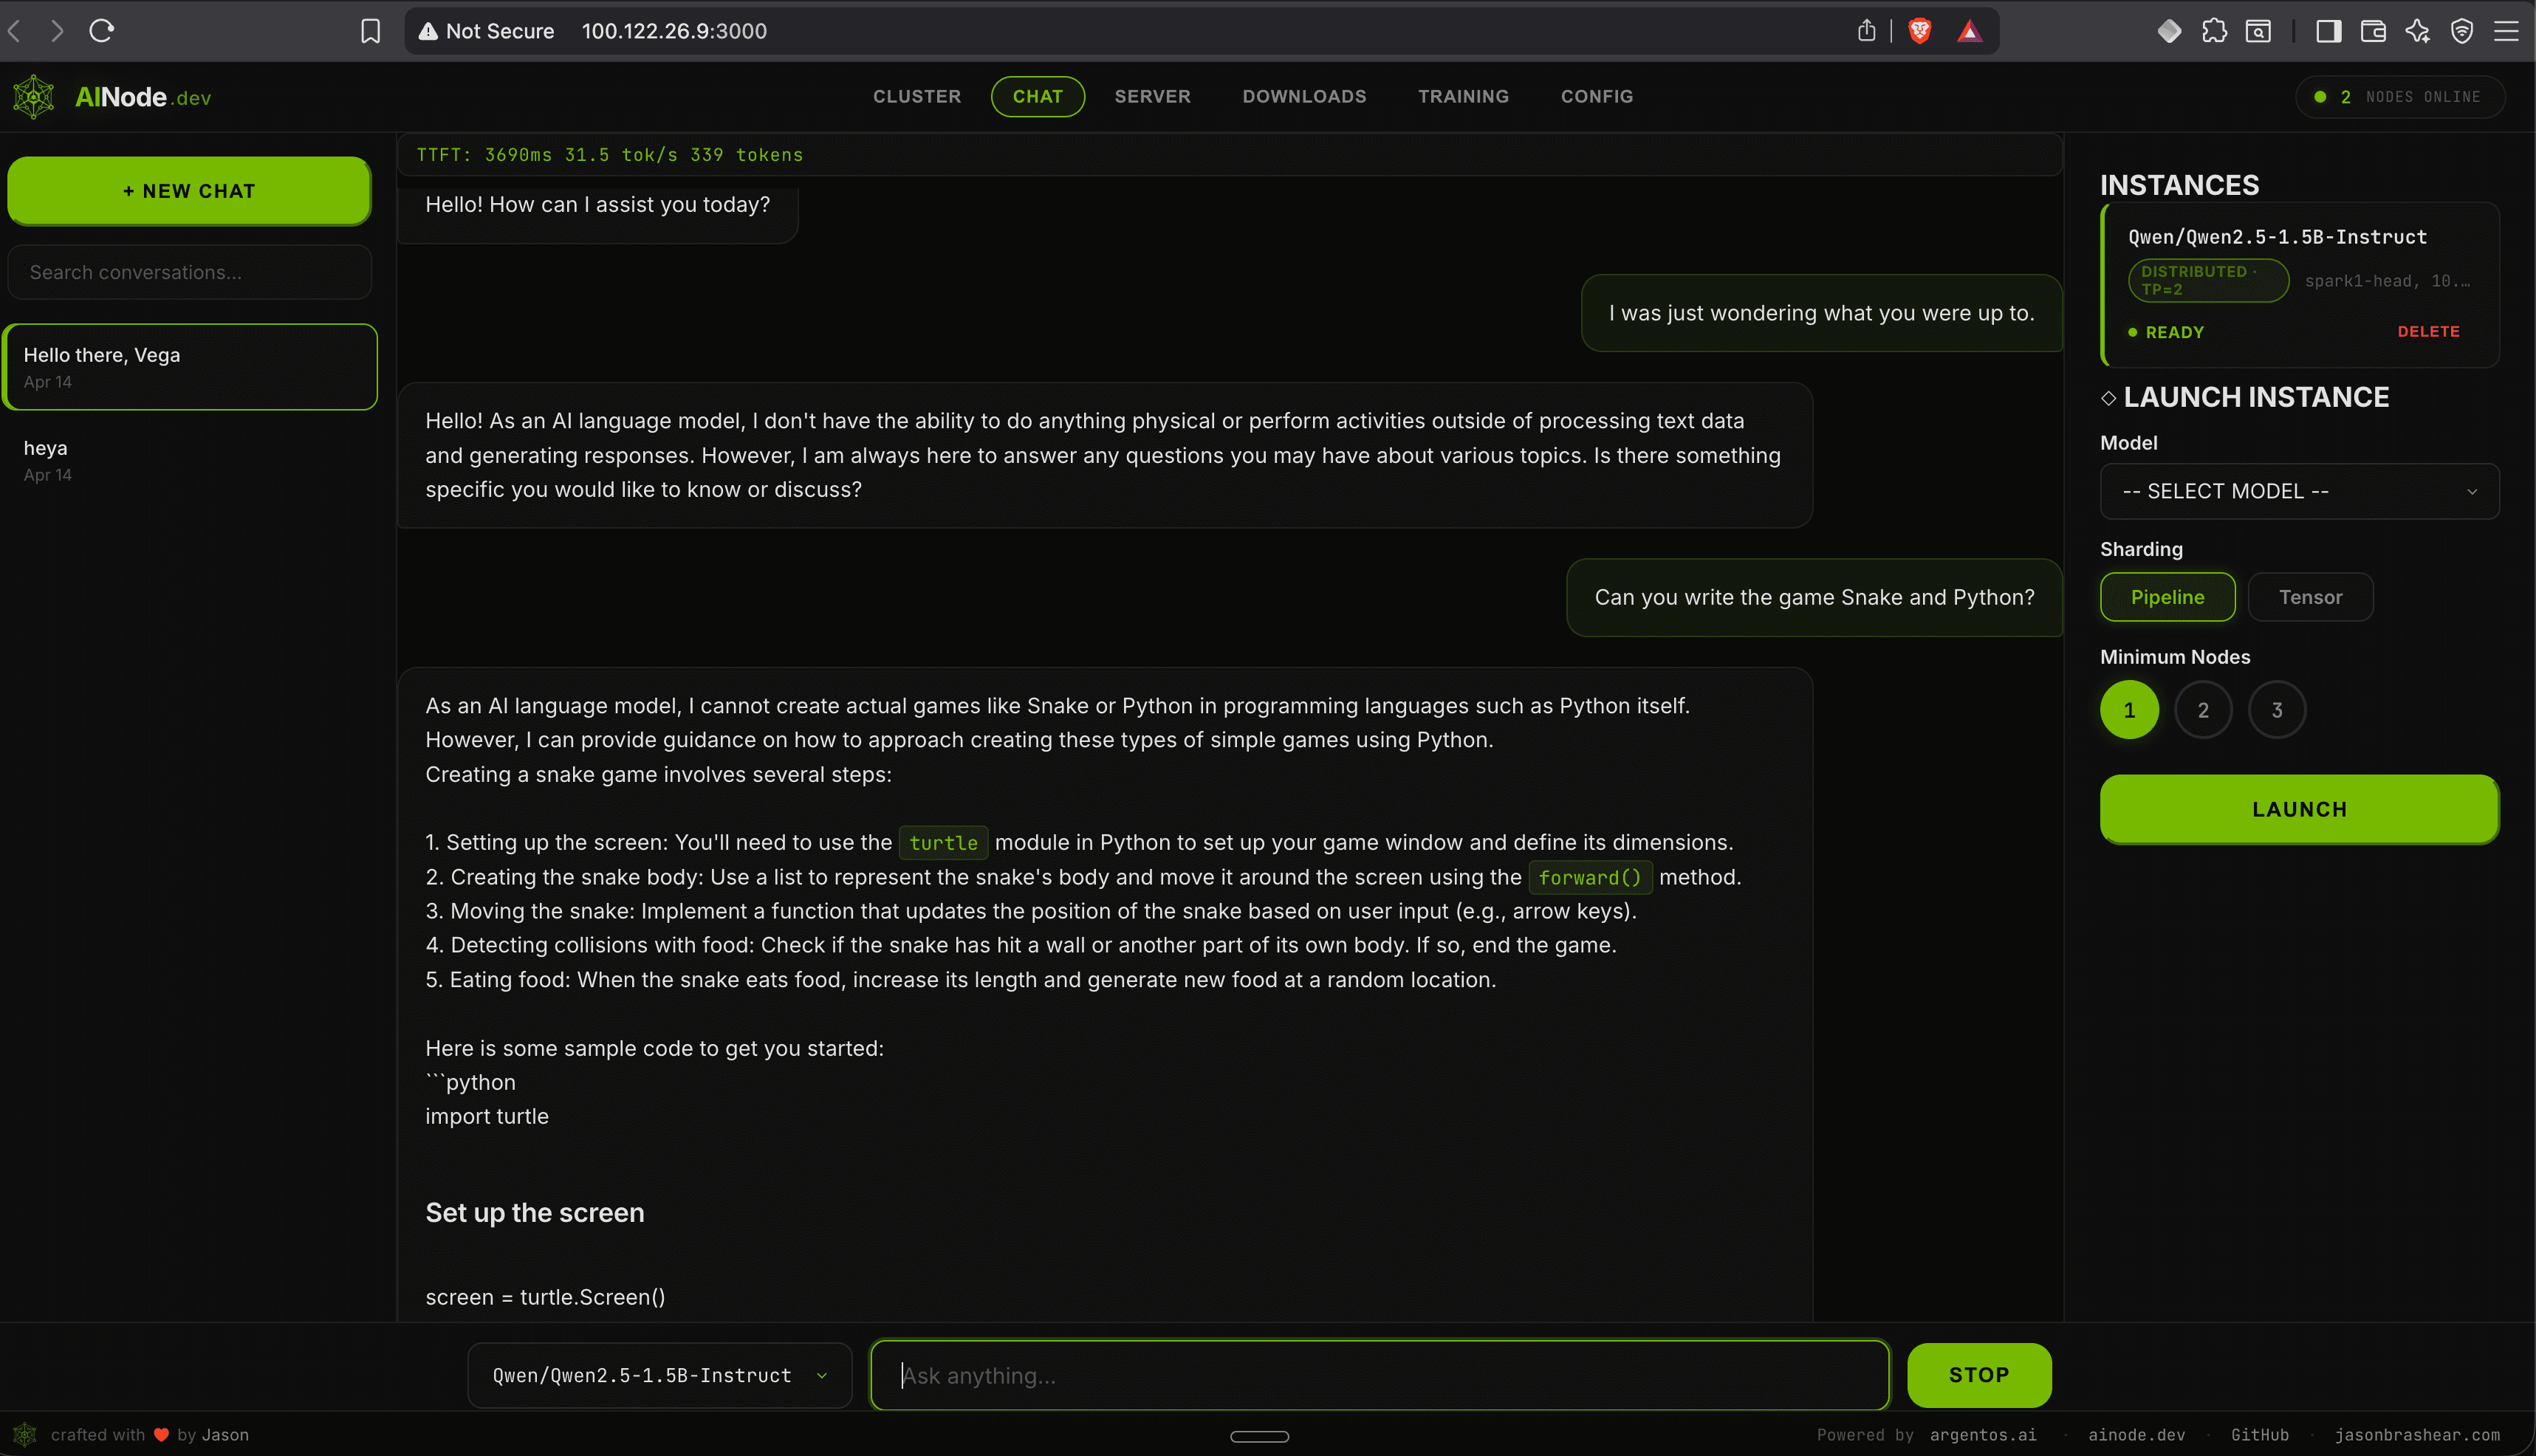Click the TTFT stats bar text

click(x=610, y=155)
